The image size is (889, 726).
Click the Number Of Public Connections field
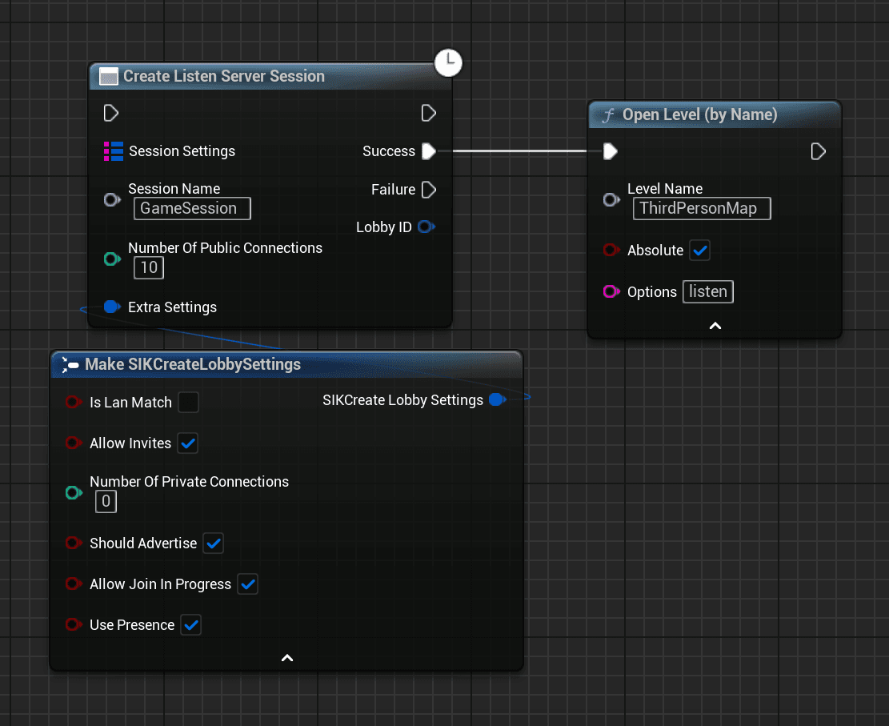click(x=149, y=267)
